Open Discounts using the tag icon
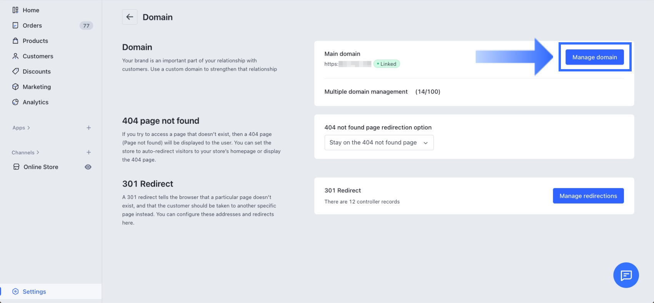The height and width of the screenshot is (303, 654). click(x=15, y=71)
